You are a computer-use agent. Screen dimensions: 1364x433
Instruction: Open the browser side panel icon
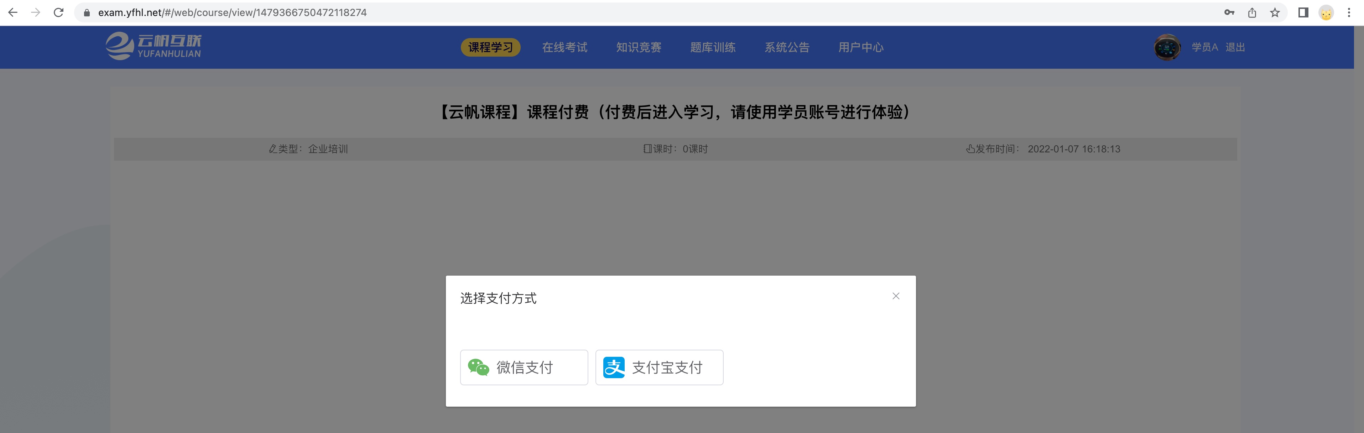pyautogui.click(x=1303, y=12)
